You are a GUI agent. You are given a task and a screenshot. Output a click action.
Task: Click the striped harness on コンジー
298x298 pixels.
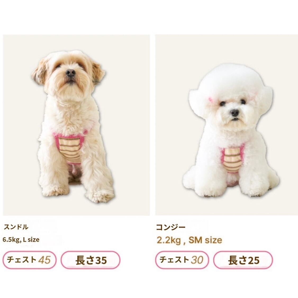point(232,160)
